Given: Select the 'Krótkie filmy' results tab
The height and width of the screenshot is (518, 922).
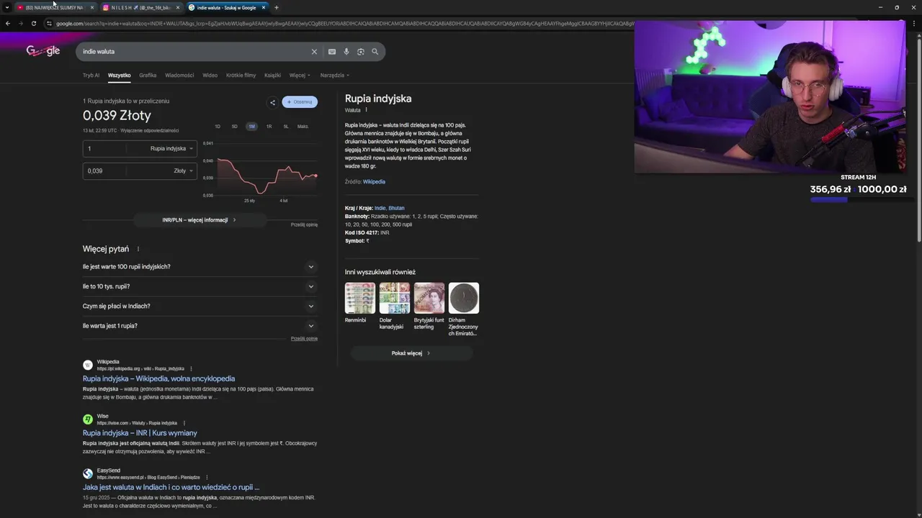Looking at the screenshot, I should 241,75.
